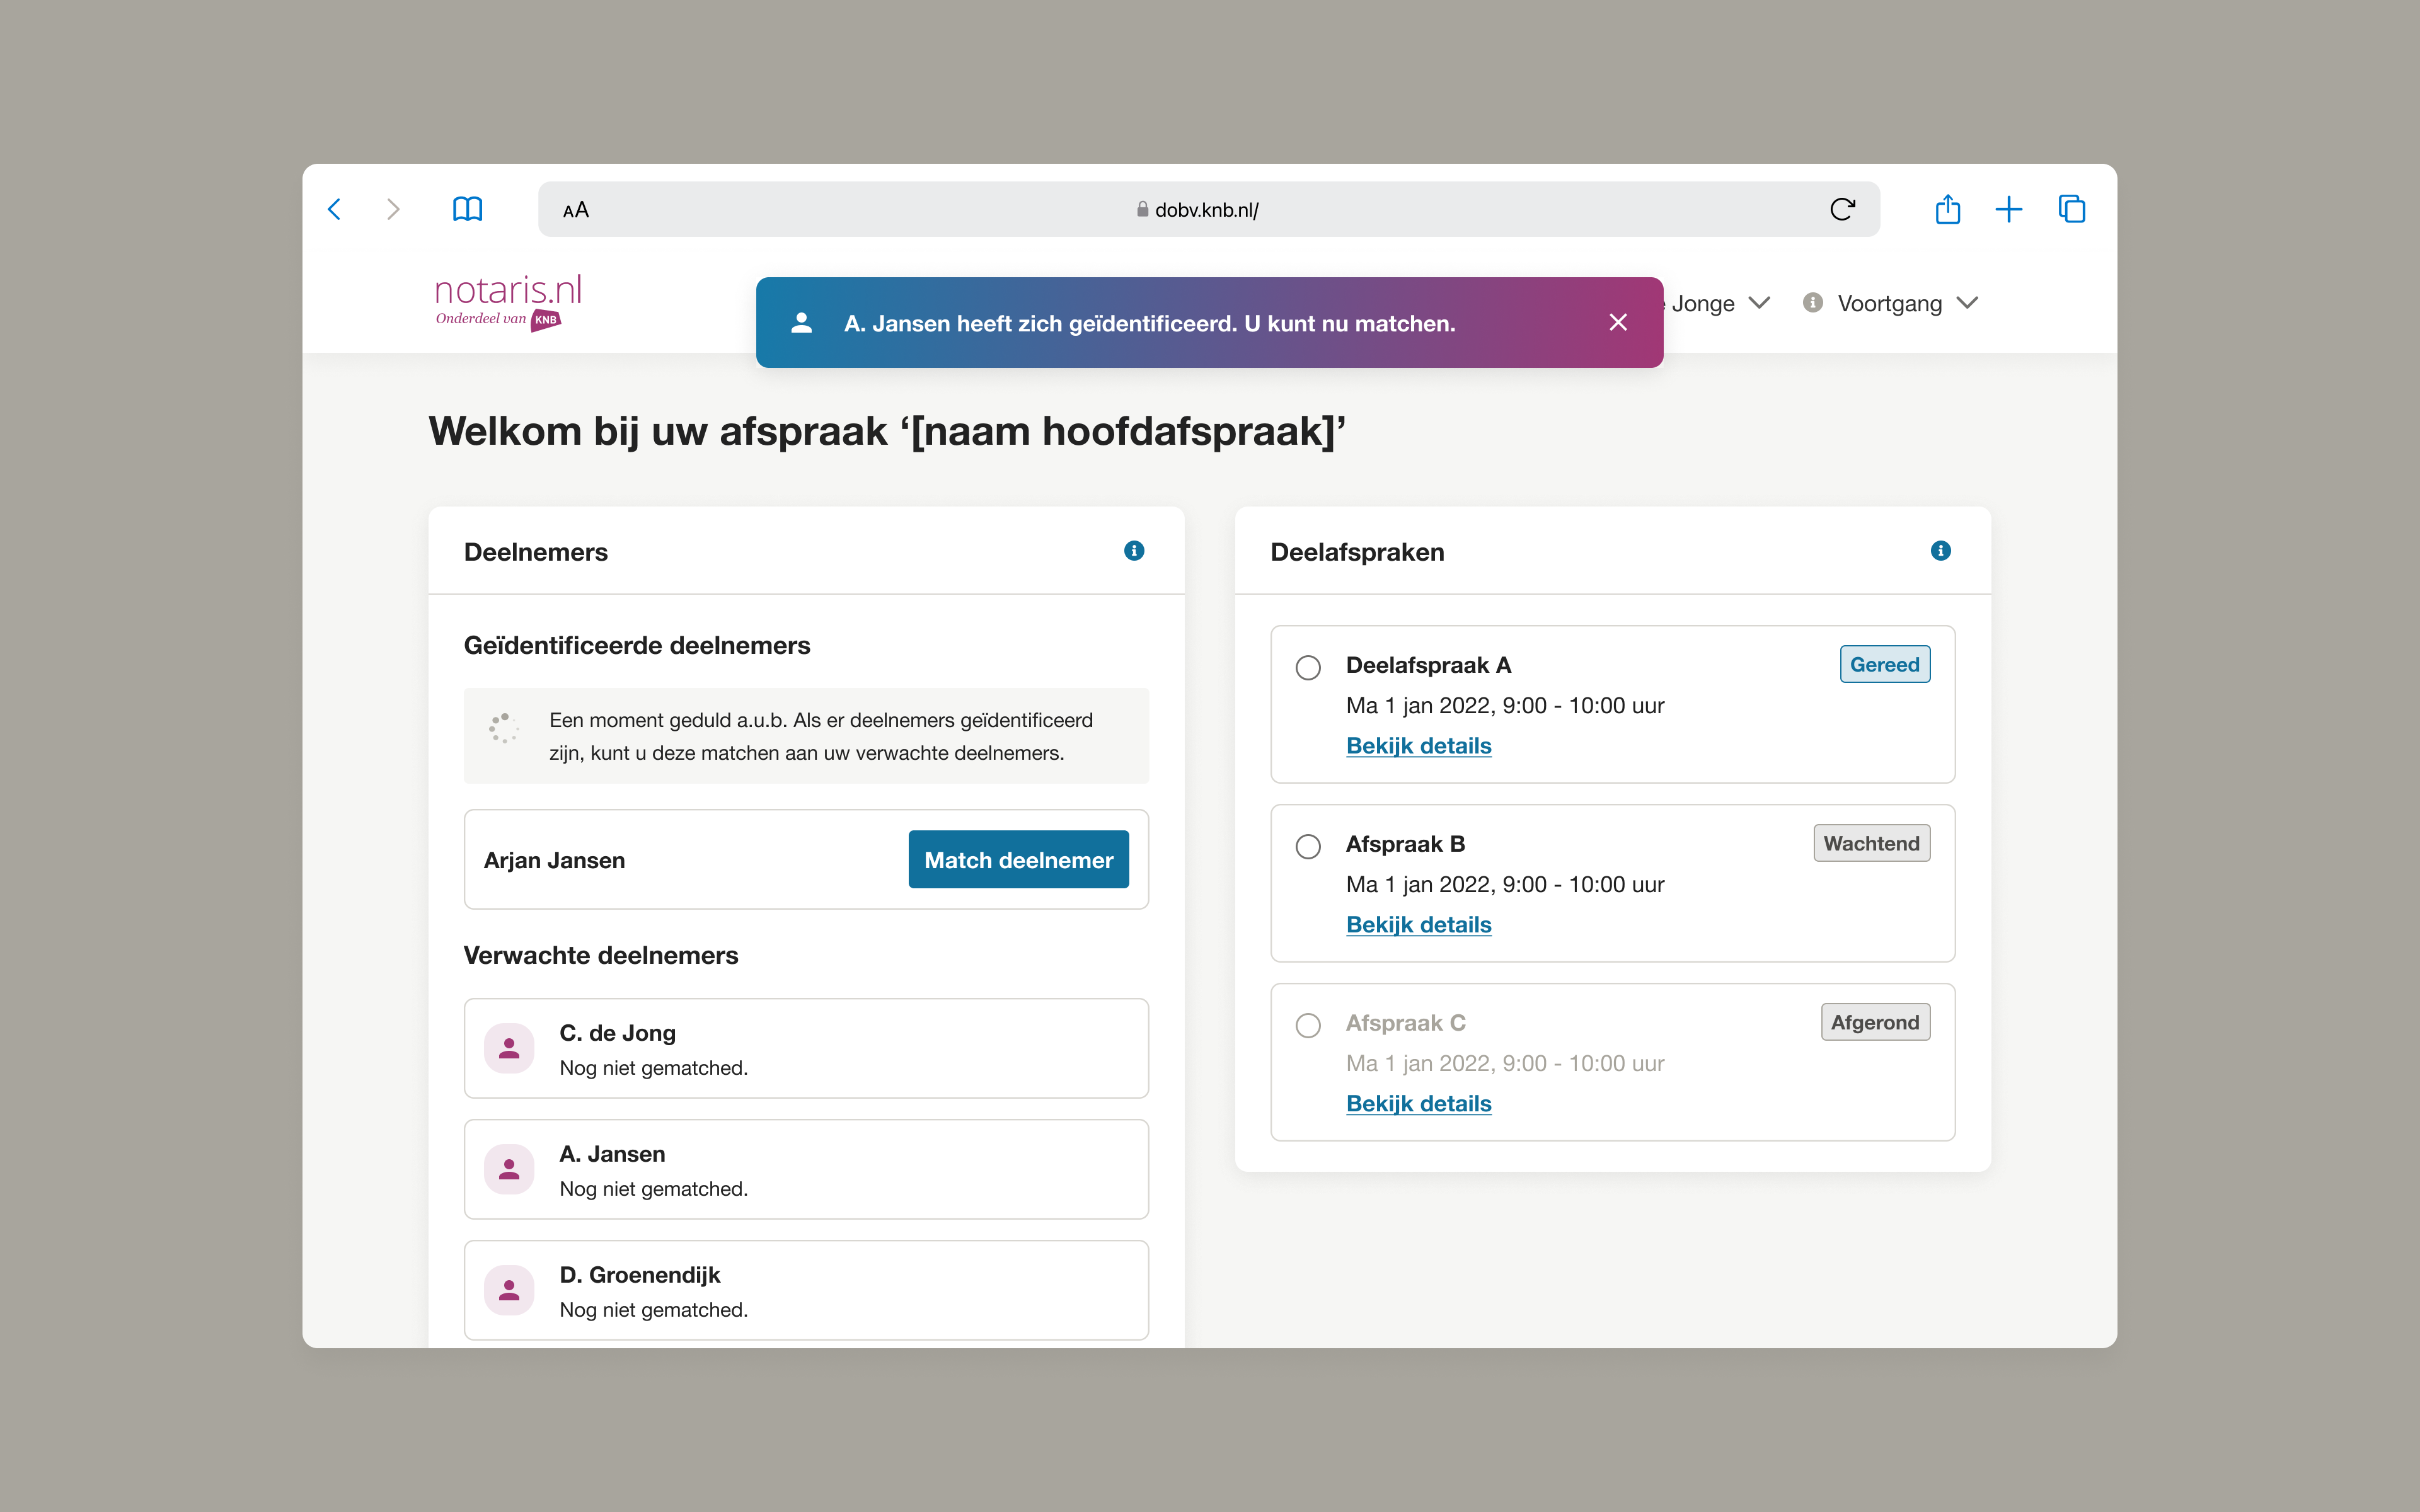The height and width of the screenshot is (1512, 2420).
Task: Add new tab with plus icon
Action: click(2008, 209)
